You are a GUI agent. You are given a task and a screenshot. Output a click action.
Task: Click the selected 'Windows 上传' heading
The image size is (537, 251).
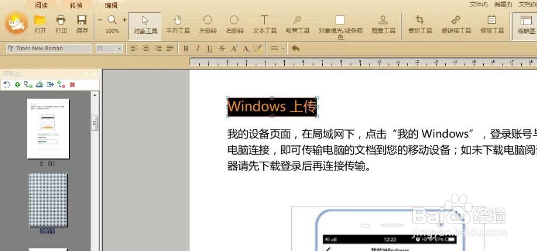tap(272, 107)
